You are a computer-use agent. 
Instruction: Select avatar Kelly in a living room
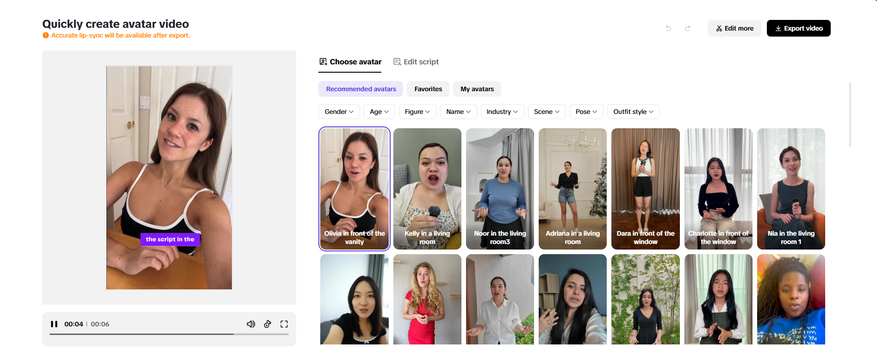427,189
